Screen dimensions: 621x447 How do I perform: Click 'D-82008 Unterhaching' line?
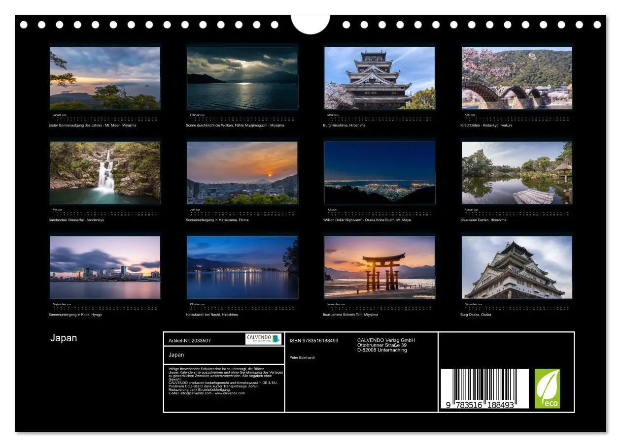coord(382,350)
